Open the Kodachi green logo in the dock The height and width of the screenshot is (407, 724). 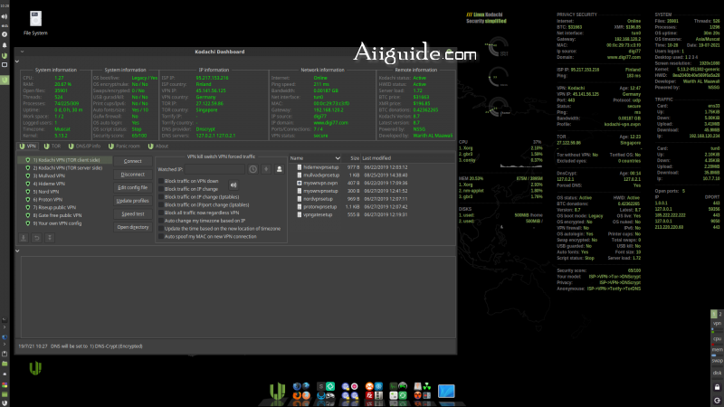tap(278, 393)
